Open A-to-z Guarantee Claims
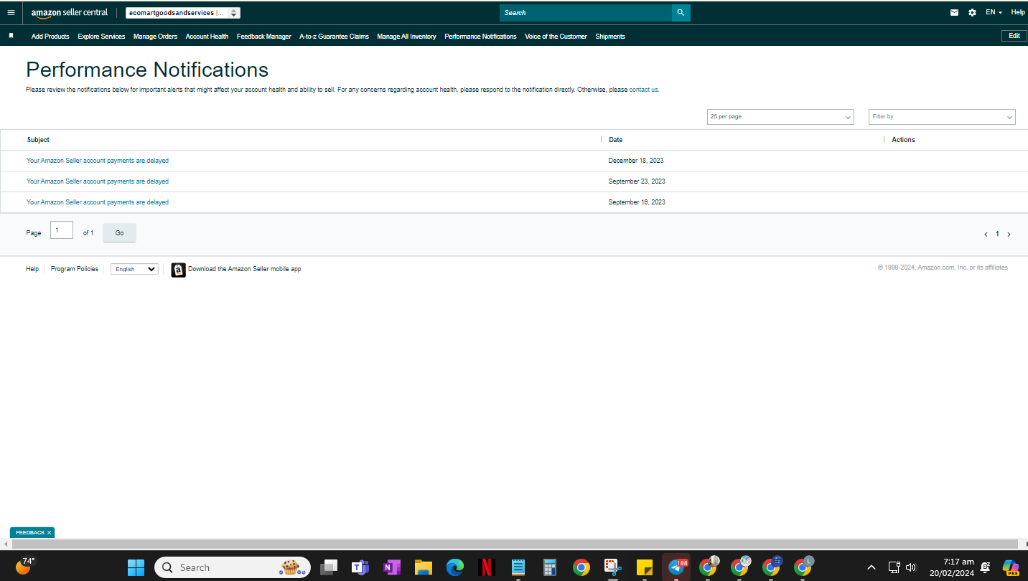 [x=334, y=37]
